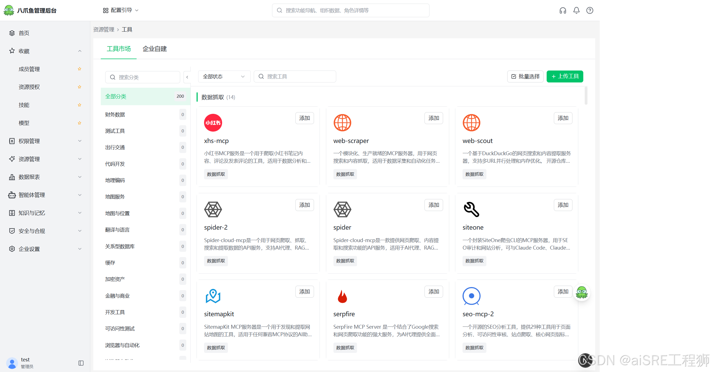Focus the global search field

(351, 10)
